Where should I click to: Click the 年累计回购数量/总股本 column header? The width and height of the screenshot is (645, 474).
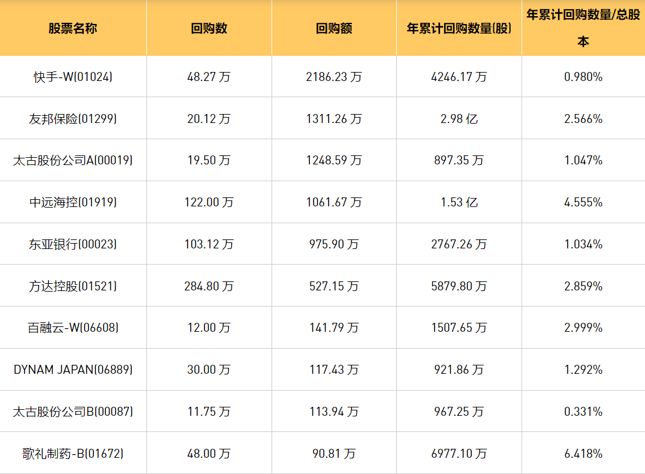tap(583, 28)
